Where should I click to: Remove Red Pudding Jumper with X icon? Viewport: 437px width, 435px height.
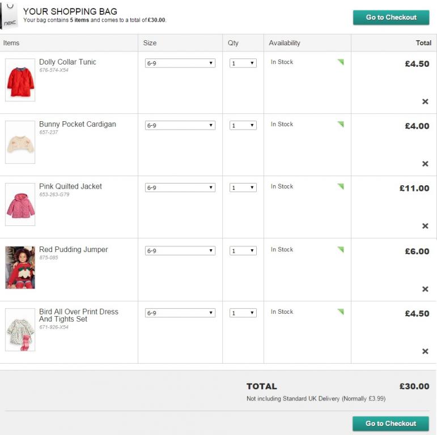(425, 289)
